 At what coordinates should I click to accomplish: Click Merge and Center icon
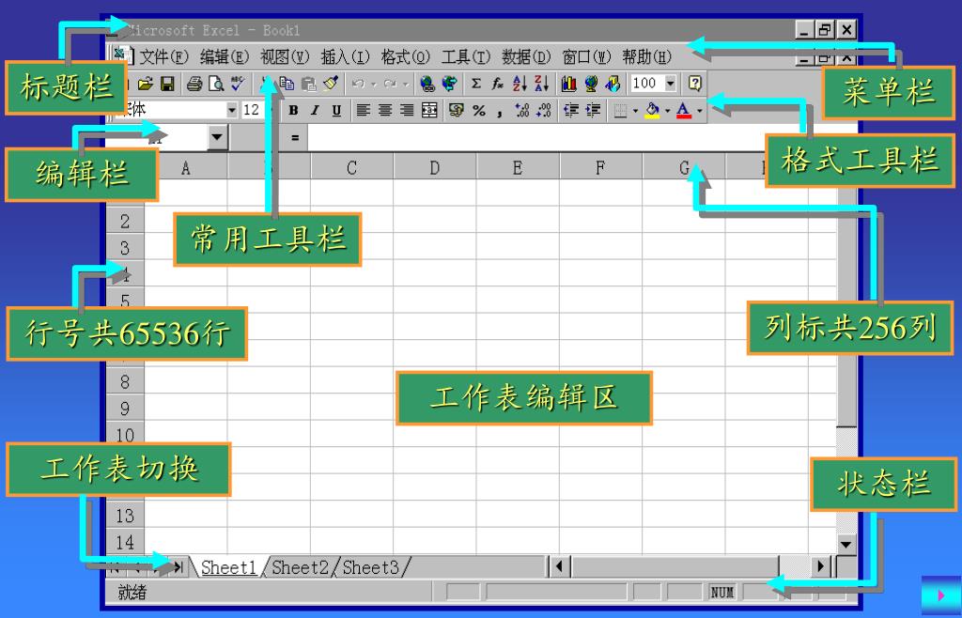pyautogui.click(x=429, y=111)
